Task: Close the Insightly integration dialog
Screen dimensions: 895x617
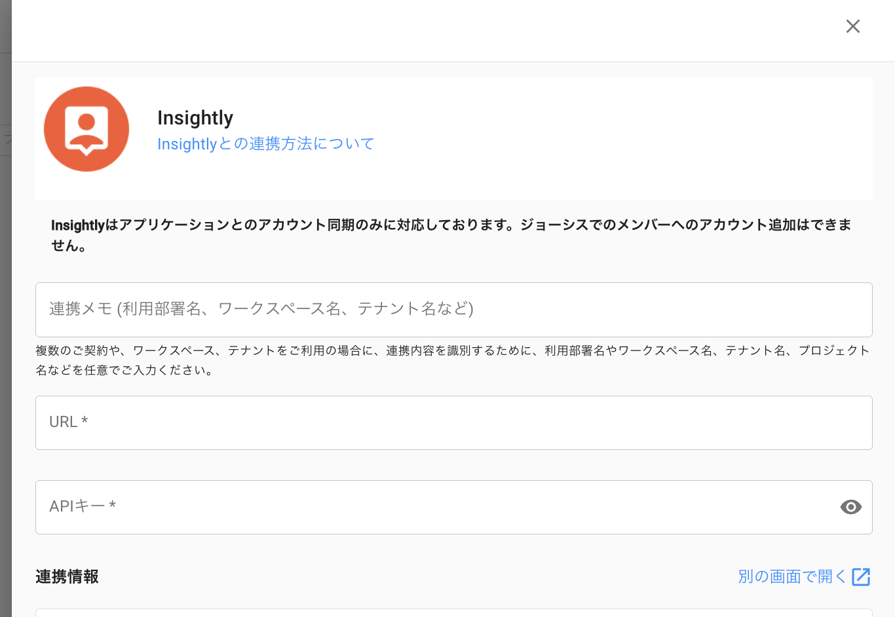Action: click(852, 26)
